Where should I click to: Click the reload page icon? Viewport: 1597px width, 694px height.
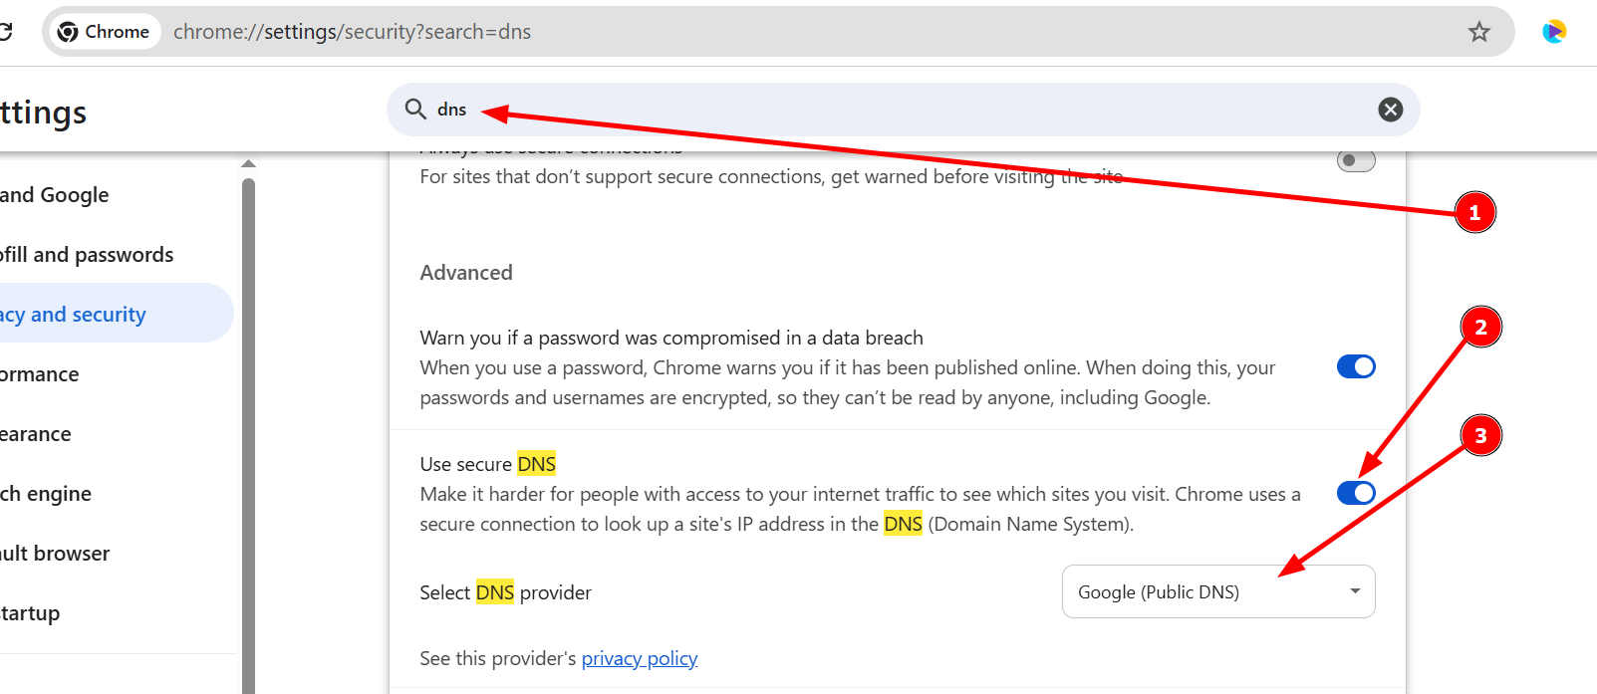pos(5,32)
